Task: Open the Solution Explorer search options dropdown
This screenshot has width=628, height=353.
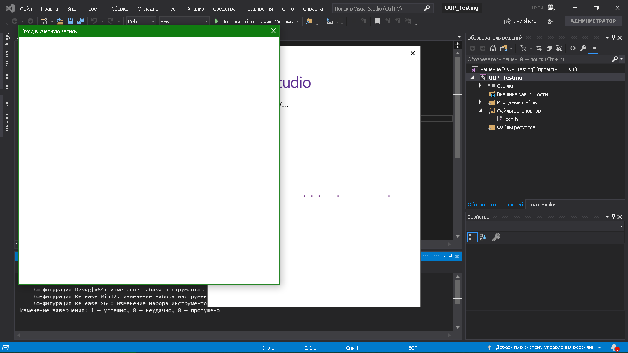Action: 622,59
